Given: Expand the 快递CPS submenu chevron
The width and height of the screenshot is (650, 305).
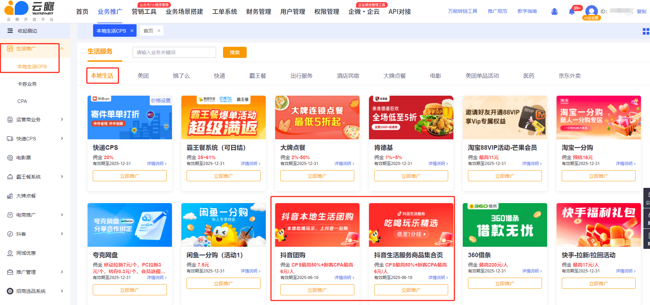Looking at the screenshot, I should point(62,139).
